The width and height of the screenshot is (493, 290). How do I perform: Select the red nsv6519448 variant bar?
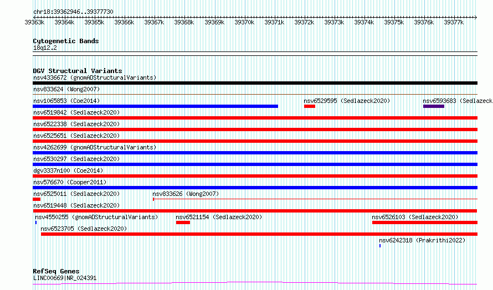pos(255,211)
